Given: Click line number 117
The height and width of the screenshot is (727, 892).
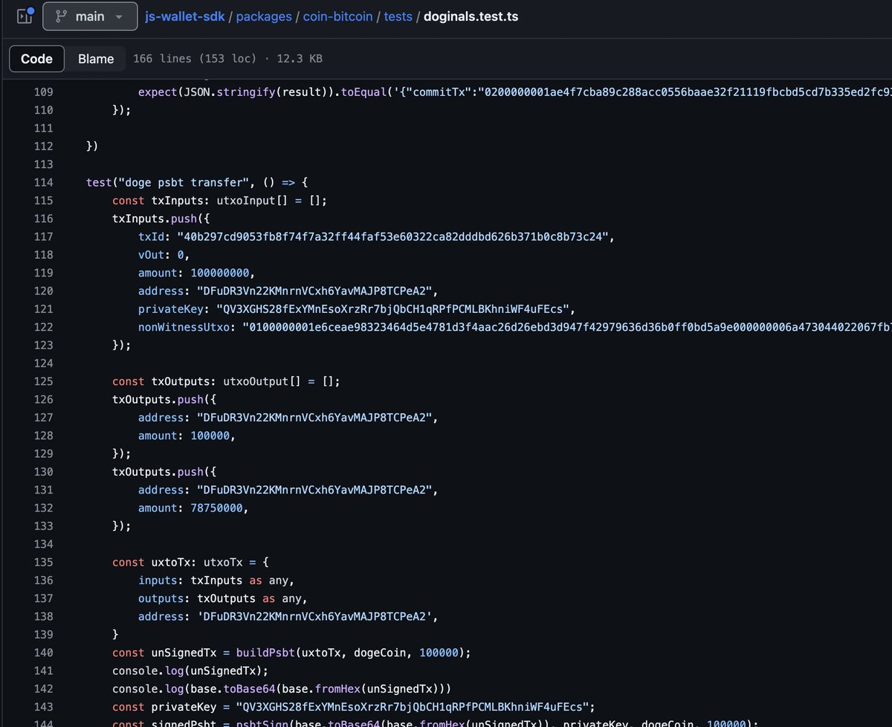Looking at the screenshot, I should click(44, 236).
